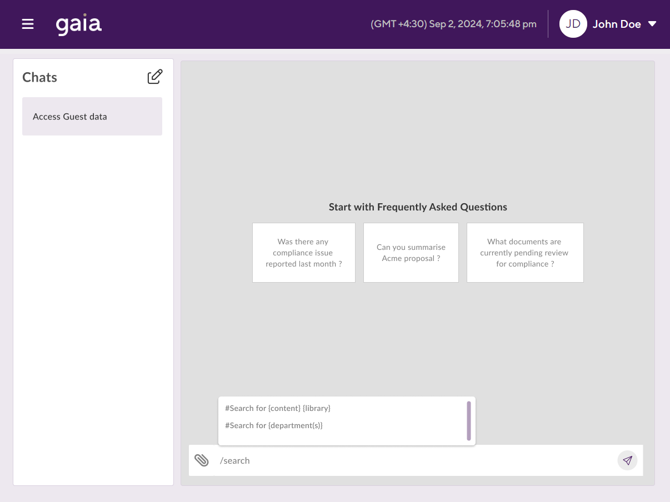670x502 pixels.
Task: Choose the summarise Acme proposal question
Action: coord(411,253)
